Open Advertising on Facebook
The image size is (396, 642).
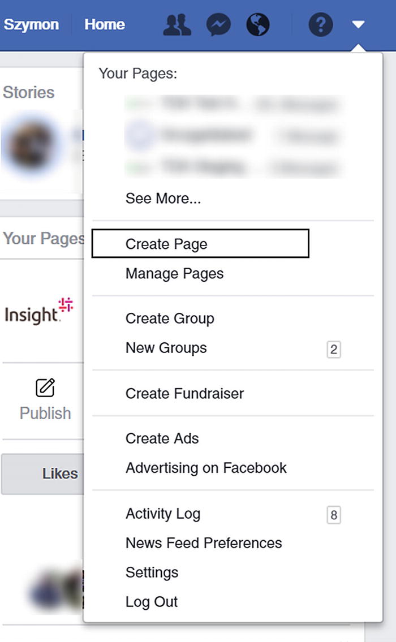coord(206,468)
